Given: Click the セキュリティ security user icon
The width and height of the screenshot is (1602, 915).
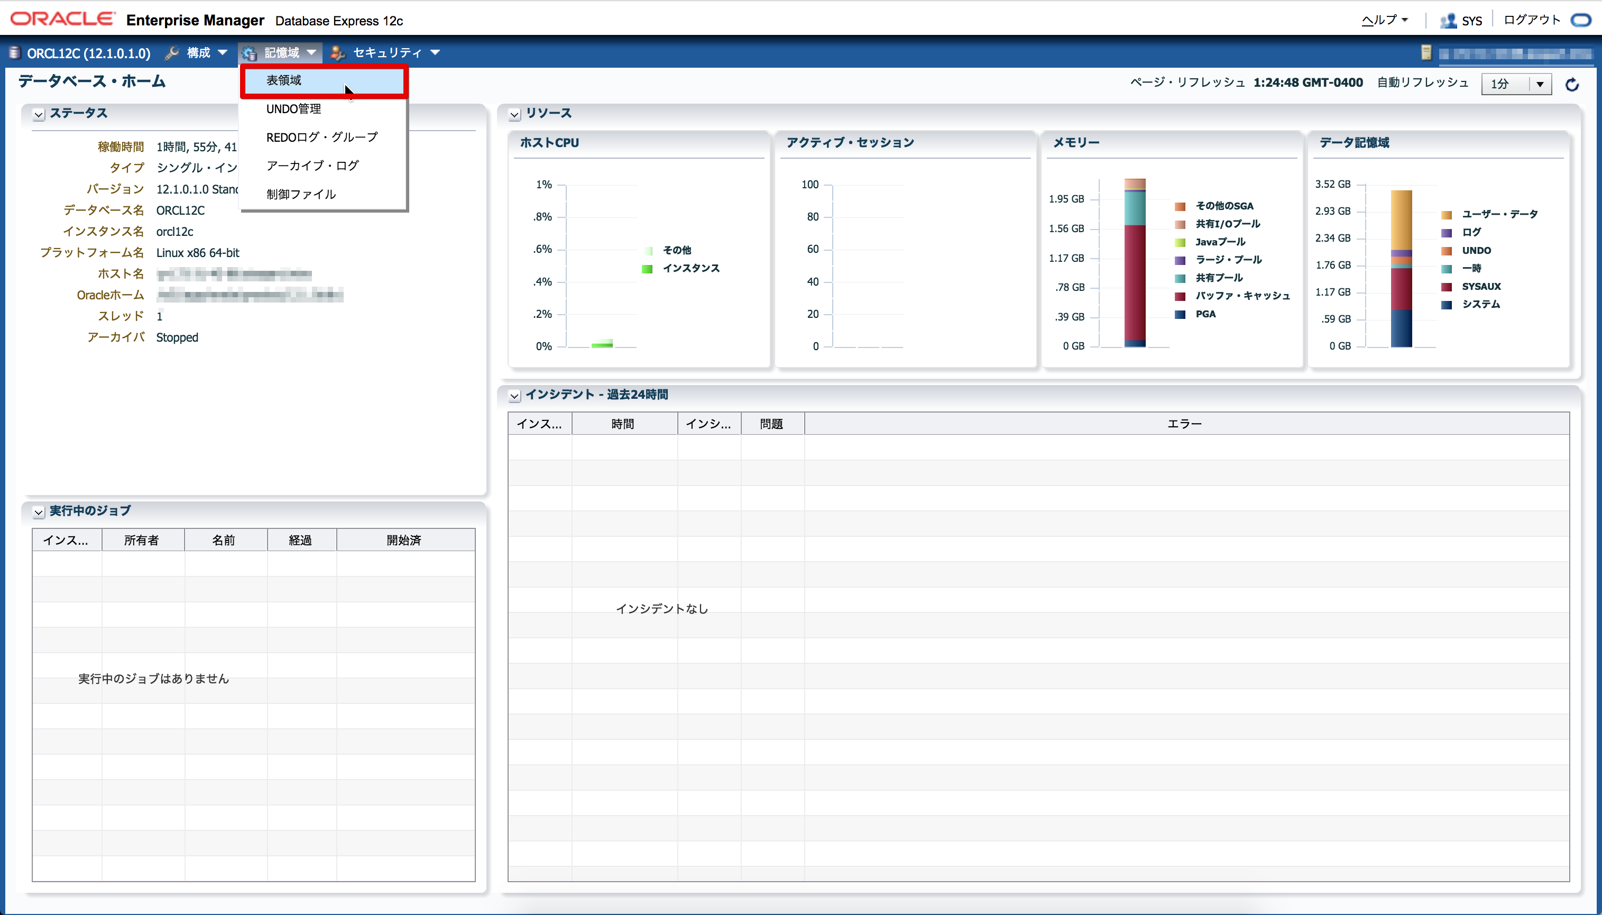Looking at the screenshot, I should click(x=338, y=53).
